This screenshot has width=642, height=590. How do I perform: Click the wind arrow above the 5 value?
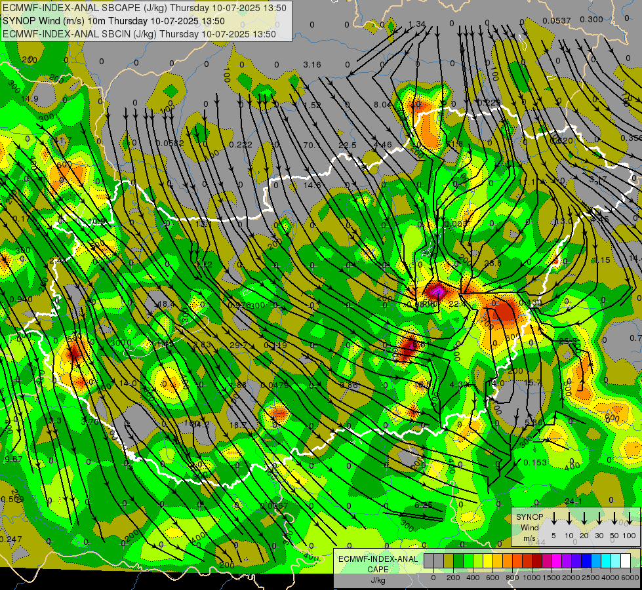click(x=553, y=519)
